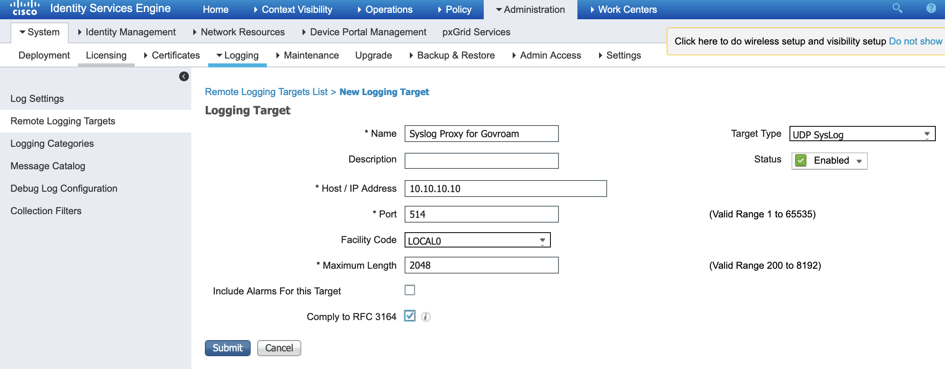Click the Cisco logo

click(x=25, y=8)
